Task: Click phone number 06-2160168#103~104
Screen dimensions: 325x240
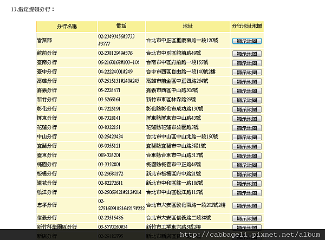Action: click(119, 62)
